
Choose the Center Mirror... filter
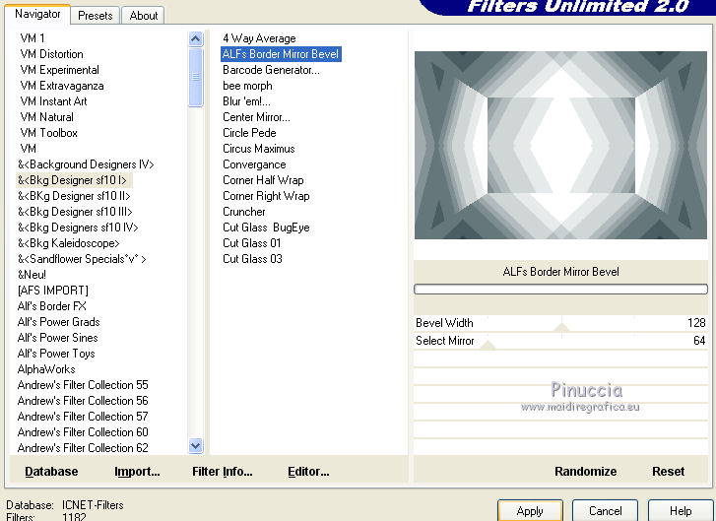coord(256,117)
